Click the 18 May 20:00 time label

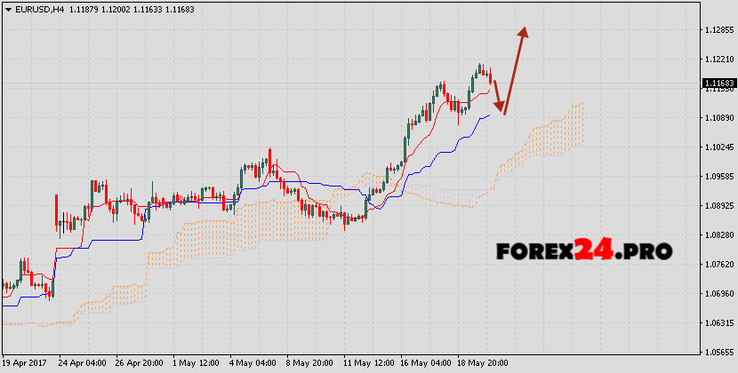click(x=484, y=363)
